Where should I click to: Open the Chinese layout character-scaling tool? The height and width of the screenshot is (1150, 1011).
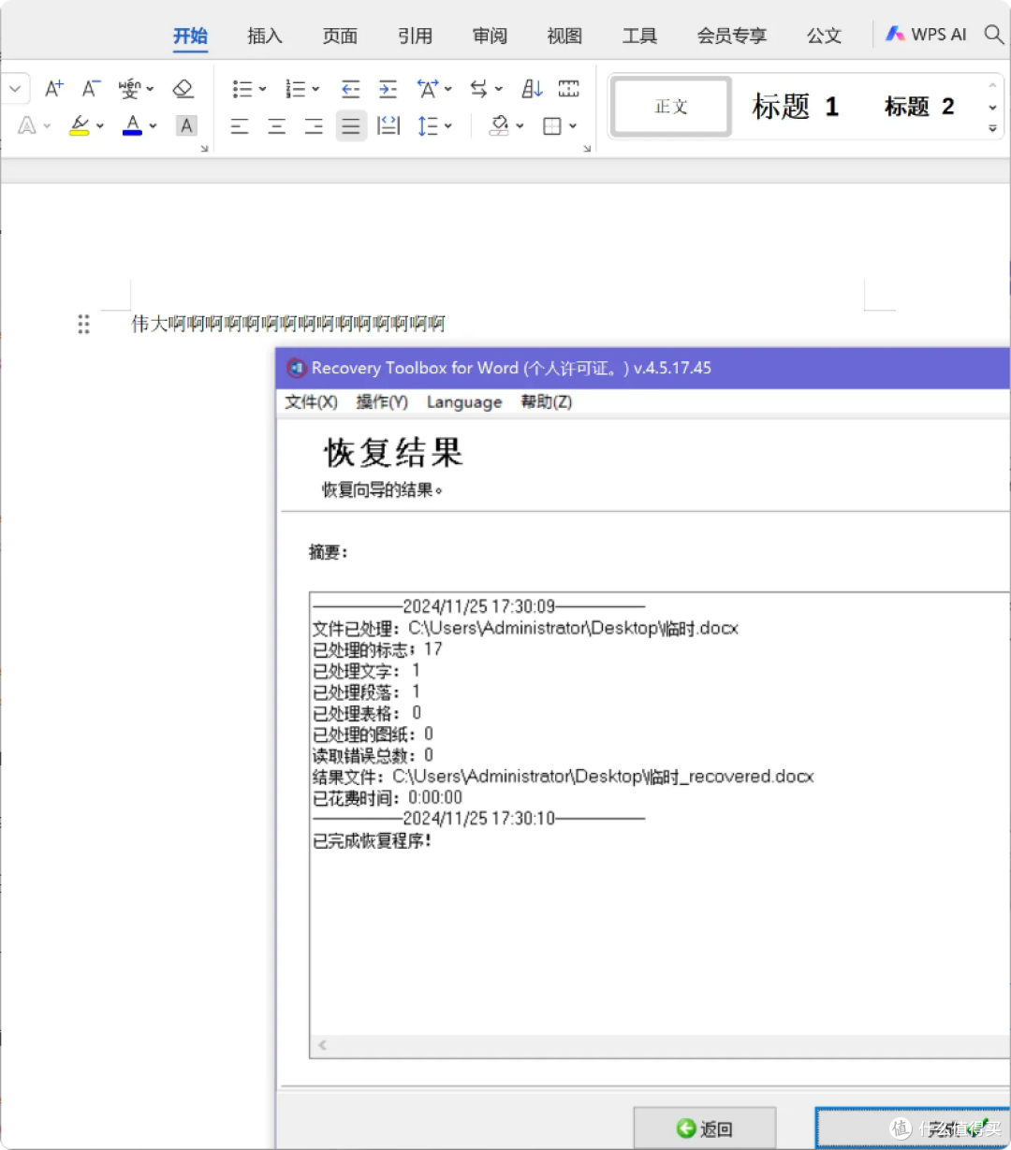pyautogui.click(x=427, y=89)
